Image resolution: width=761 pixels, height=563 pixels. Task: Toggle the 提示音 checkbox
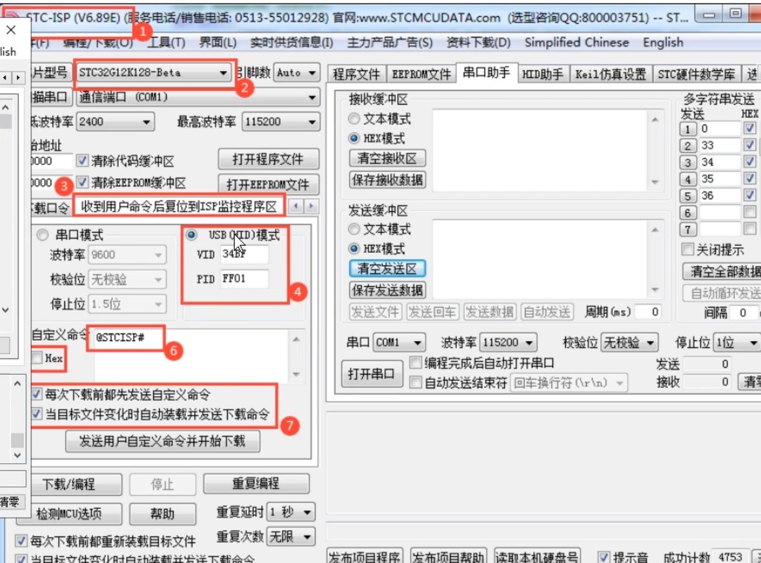[604, 557]
